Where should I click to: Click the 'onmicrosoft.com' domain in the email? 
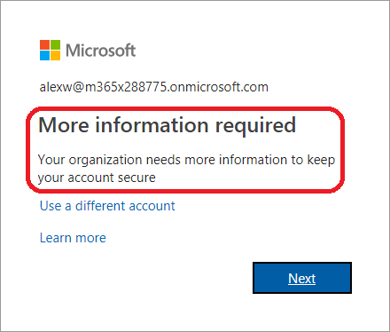click(x=220, y=87)
